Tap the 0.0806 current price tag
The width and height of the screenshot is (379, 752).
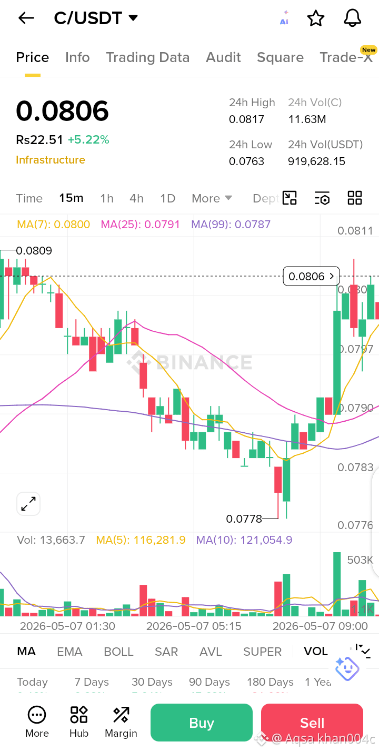pos(311,276)
